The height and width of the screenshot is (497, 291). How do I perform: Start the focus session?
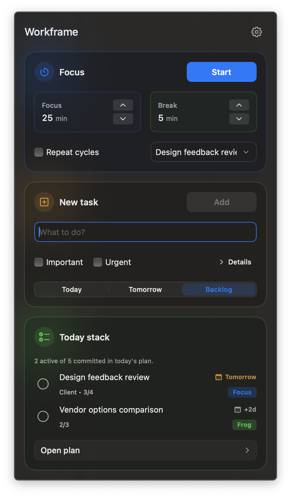point(222,72)
